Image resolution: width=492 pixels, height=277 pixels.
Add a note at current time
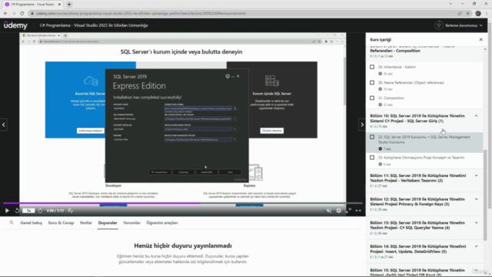(70, 211)
